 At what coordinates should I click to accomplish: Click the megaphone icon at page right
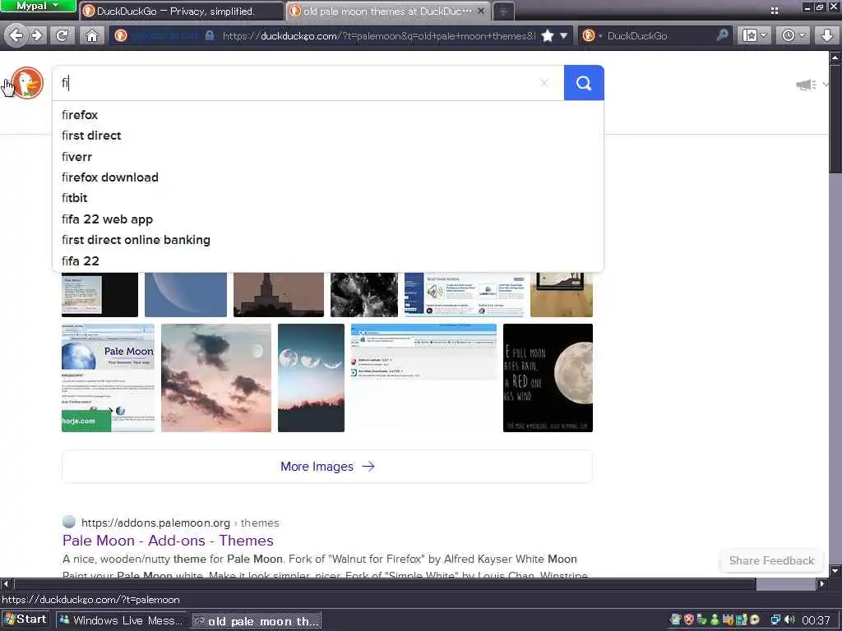click(806, 85)
